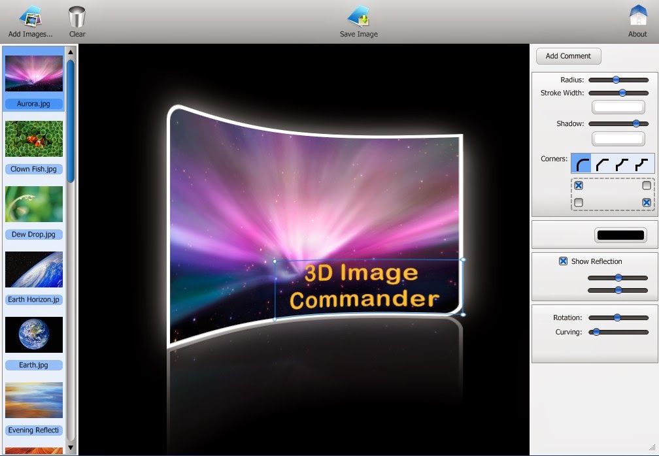Click the image list scroll-up arrow

click(x=71, y=52)
